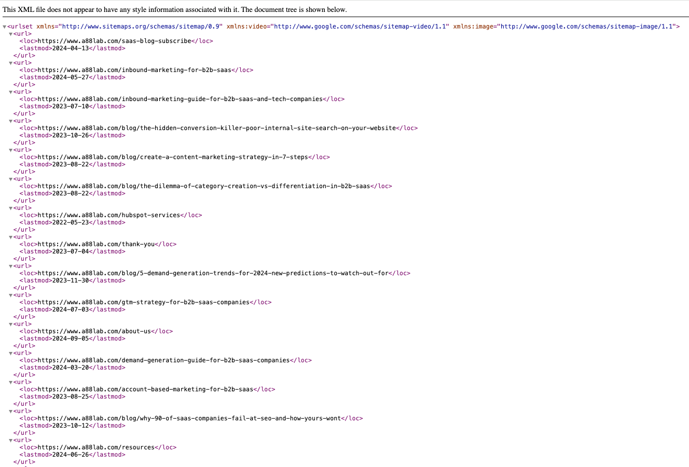This screenshot has width=689, height=467.
Task: Collapse the url node for about-us
Action: tap(11, 324)
